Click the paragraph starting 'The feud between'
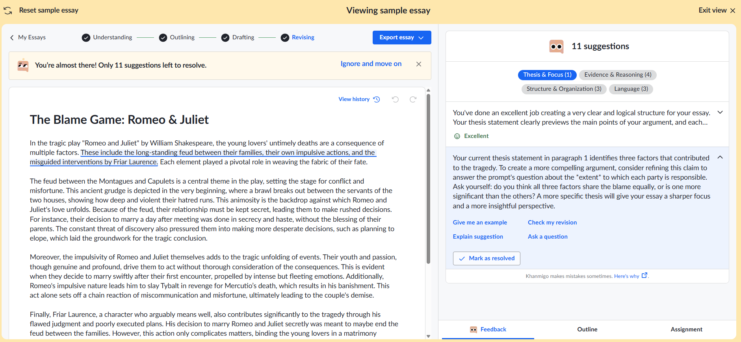The image size is (741, 342). 213,210
